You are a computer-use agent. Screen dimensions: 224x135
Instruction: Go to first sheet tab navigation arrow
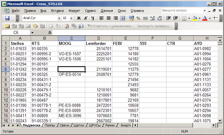coord(4,126)
